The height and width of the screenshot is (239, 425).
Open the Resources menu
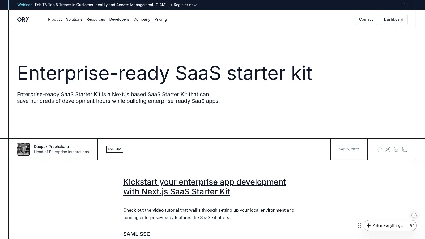click(96, 19)
